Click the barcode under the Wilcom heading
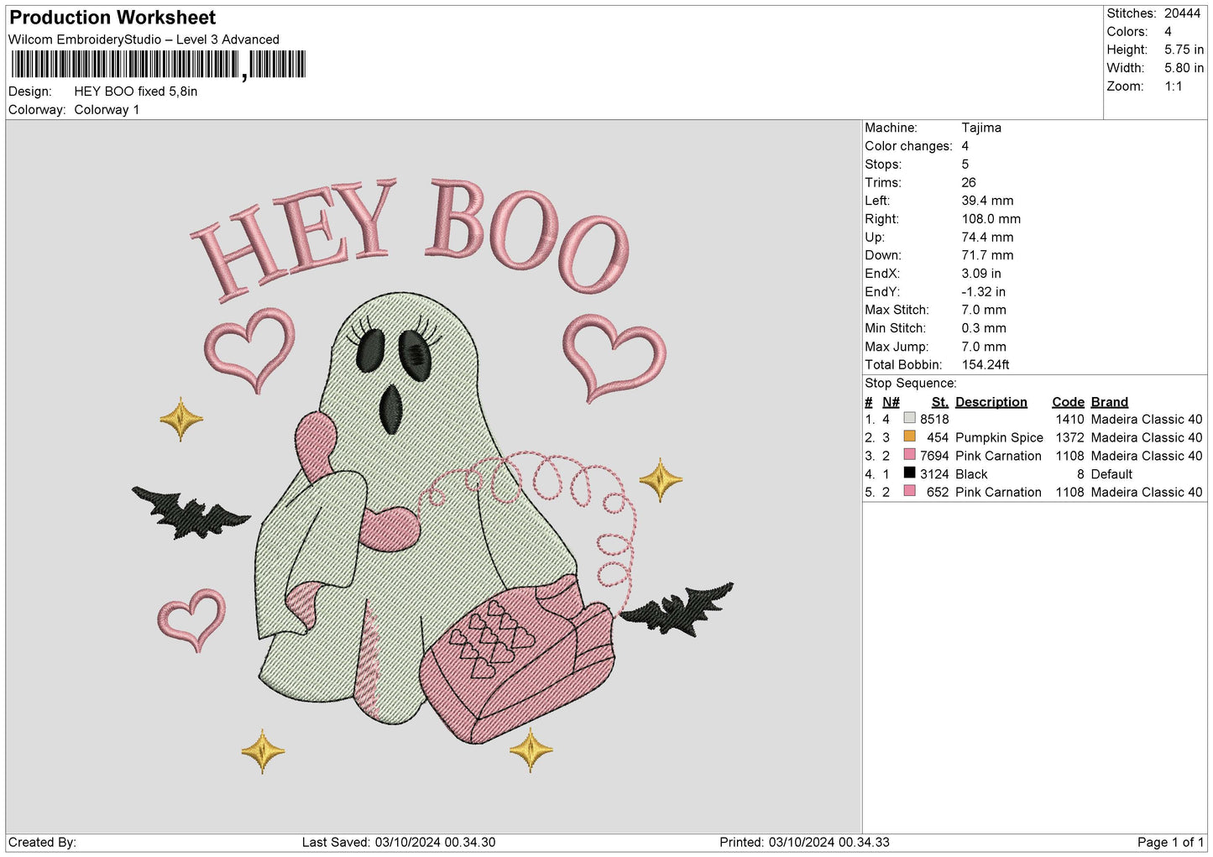The width and height of the screenshot is (1213, 857). (159, 65)
